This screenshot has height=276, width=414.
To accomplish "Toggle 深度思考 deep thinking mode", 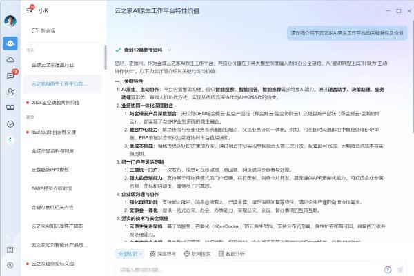I will [163, 253].
